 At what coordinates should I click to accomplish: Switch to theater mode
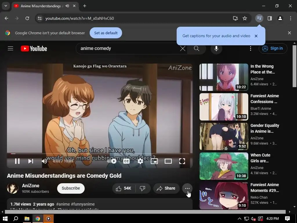168,161
